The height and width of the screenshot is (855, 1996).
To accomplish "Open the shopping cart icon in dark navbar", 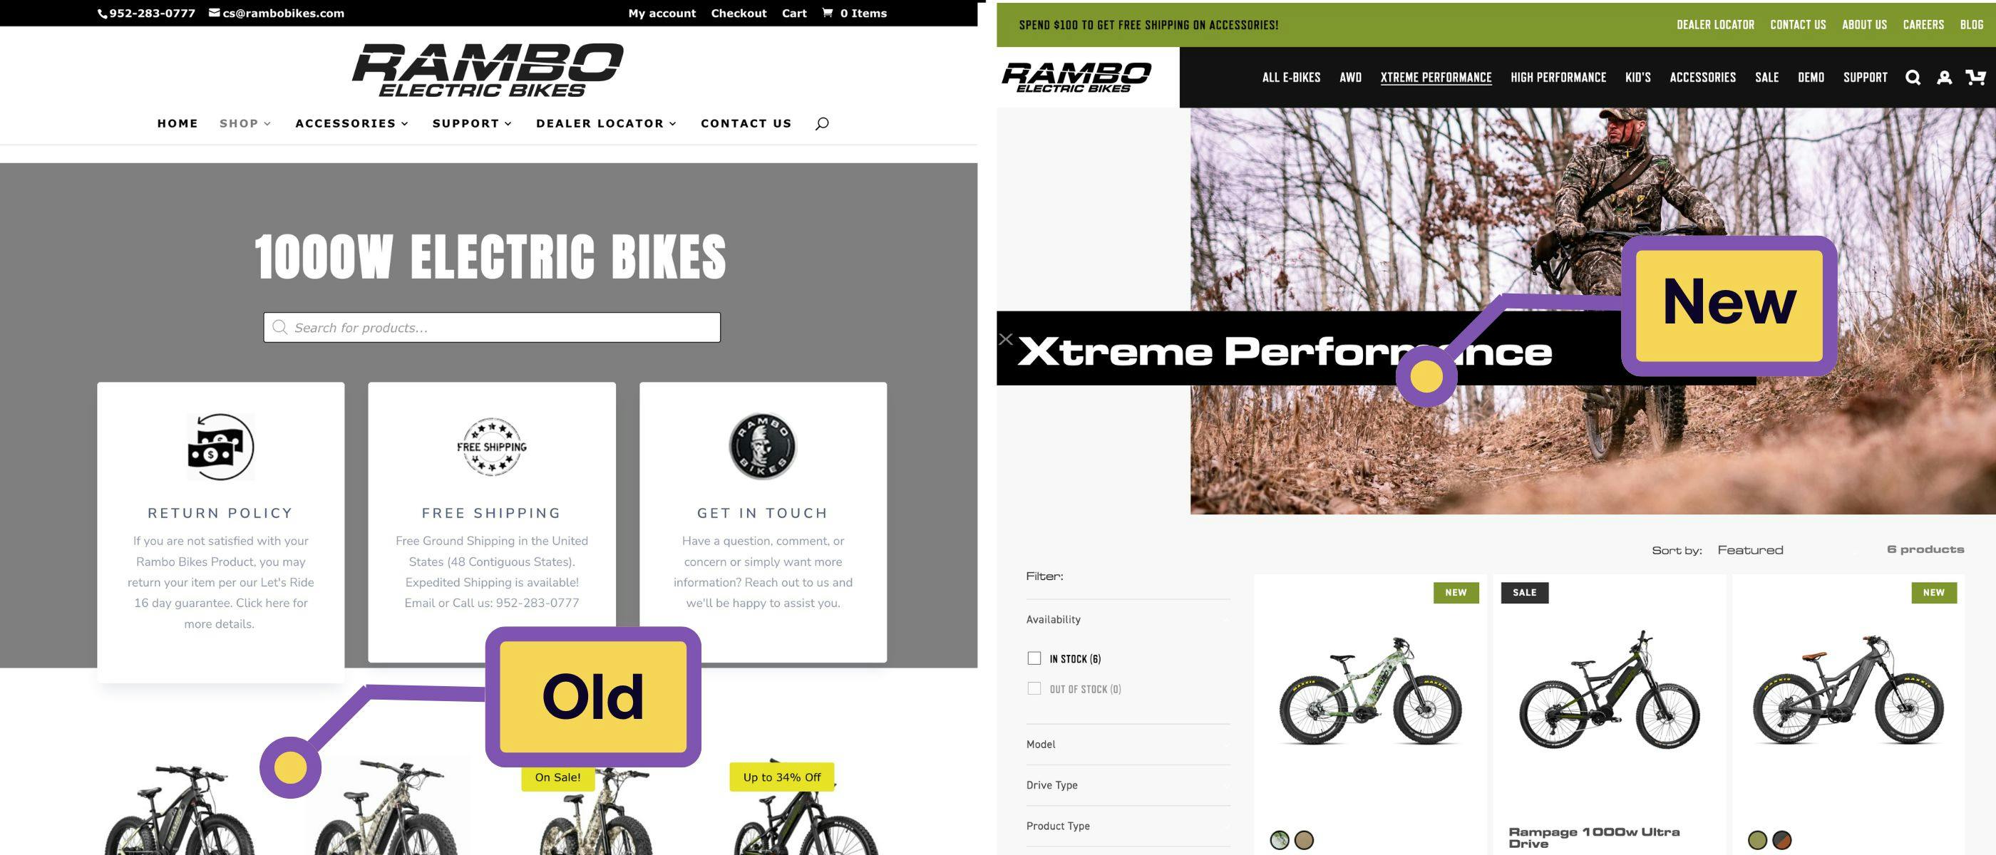I will [1975, 78].
